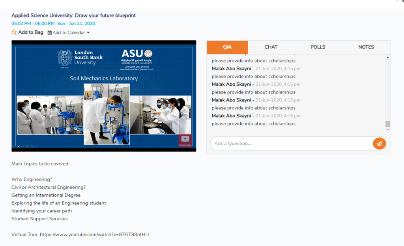Click the Add to Bag star icon
The image size is (404, 246).
click(14, 32)
